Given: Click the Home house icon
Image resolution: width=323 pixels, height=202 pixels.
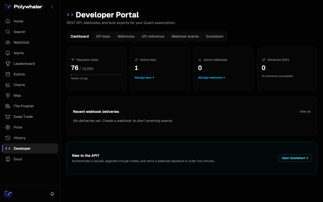Looking at the screenshot, I should tap(8, 21).
